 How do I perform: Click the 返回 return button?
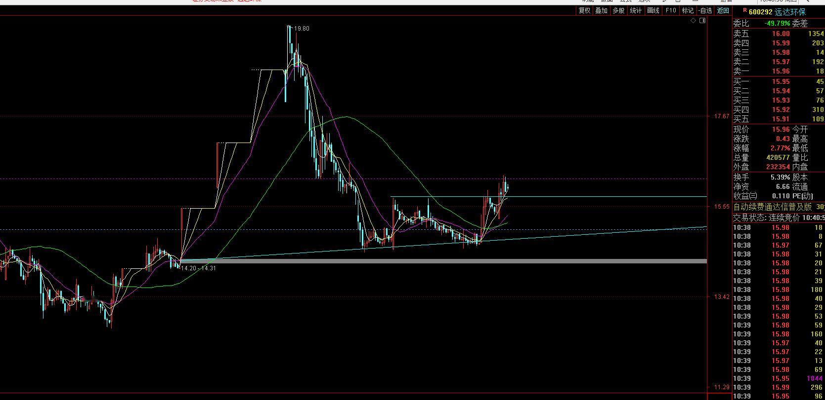(x=723, y=10)
